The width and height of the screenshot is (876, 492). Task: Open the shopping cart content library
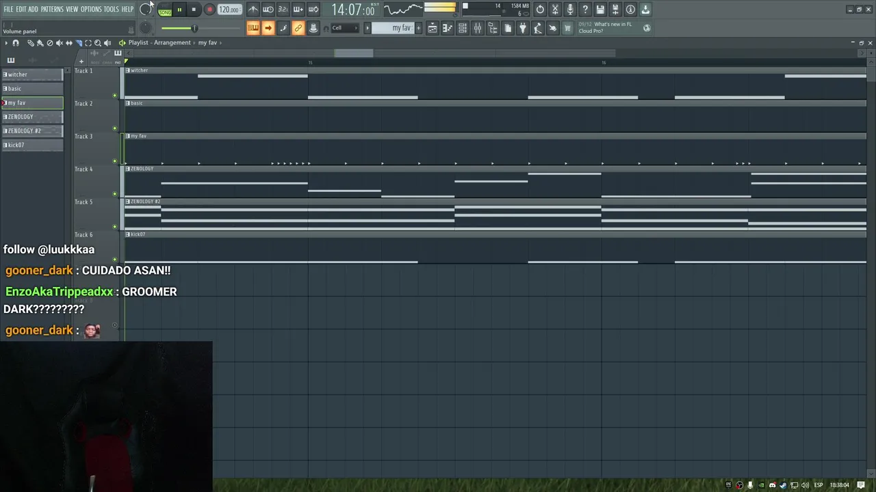pyautogui.click(x=567, y=28)
